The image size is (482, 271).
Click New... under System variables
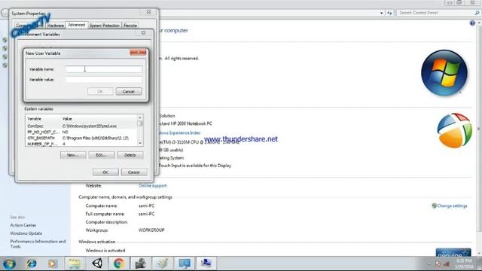73,155
